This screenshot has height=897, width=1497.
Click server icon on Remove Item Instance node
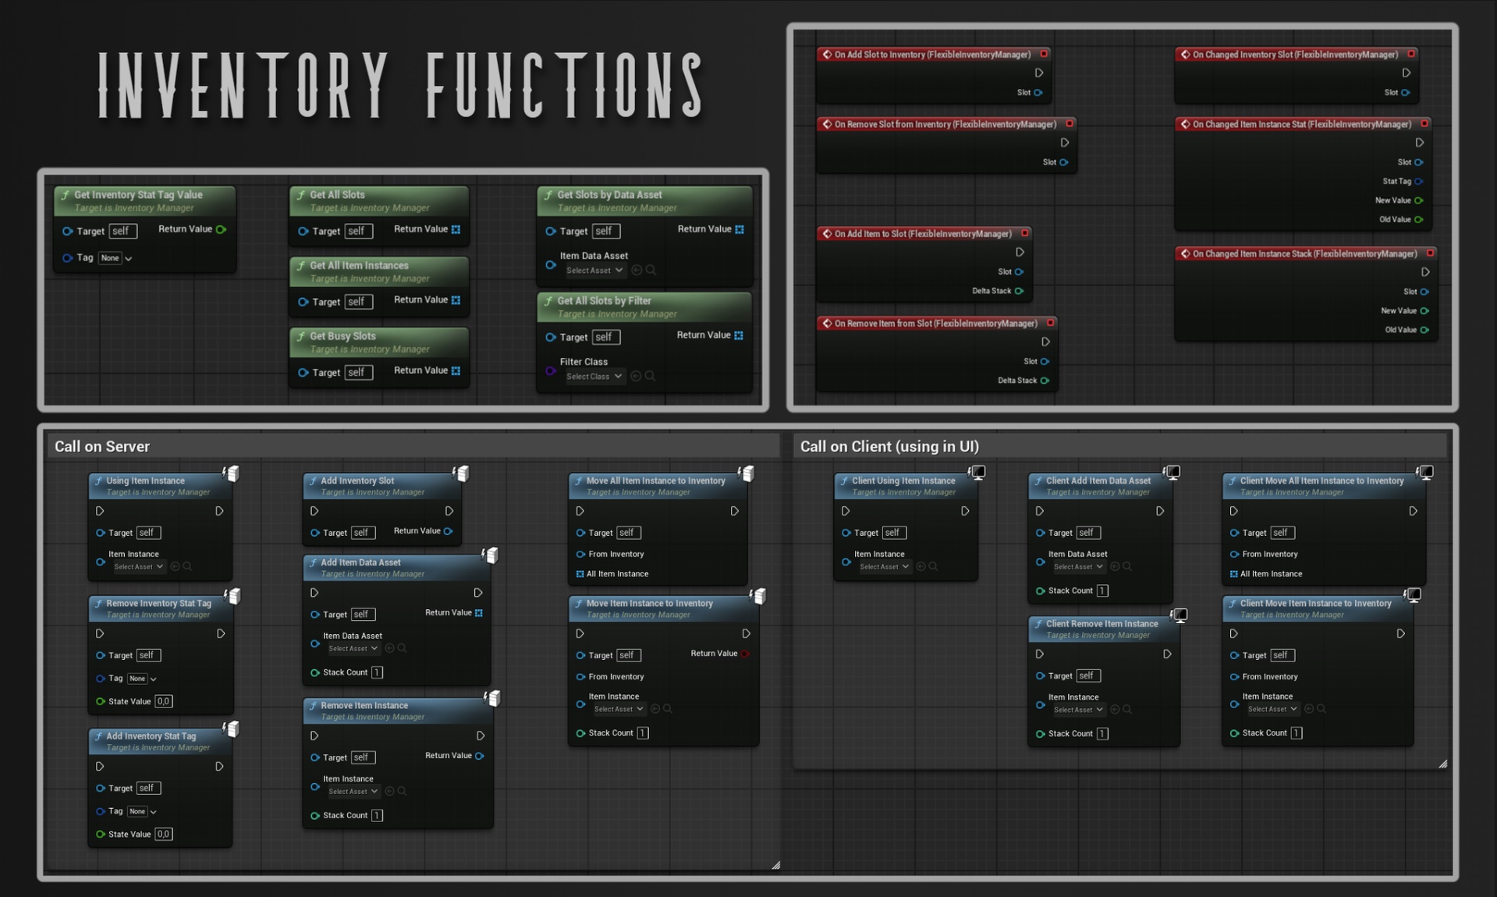click(x=492, y=698)
